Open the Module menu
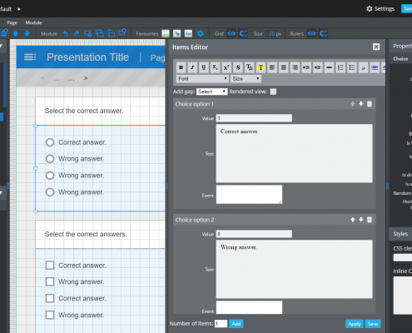This screenshot has height=333, width=412. pyautogui.click(x=33, y=22)
